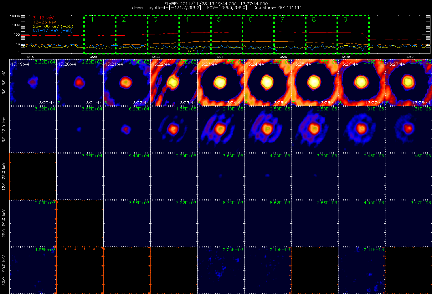Open the 3-6 keV image starting 13:19:44
This screenshot has height=294, width=432.
[33, 83]
